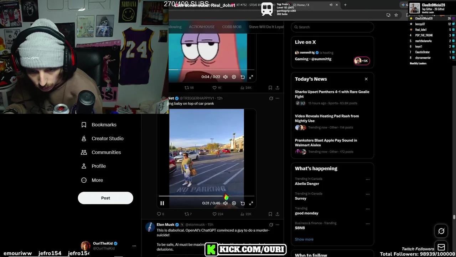Bookmark the car prank post
Screen dimensions: 456x257
point(270,214)
